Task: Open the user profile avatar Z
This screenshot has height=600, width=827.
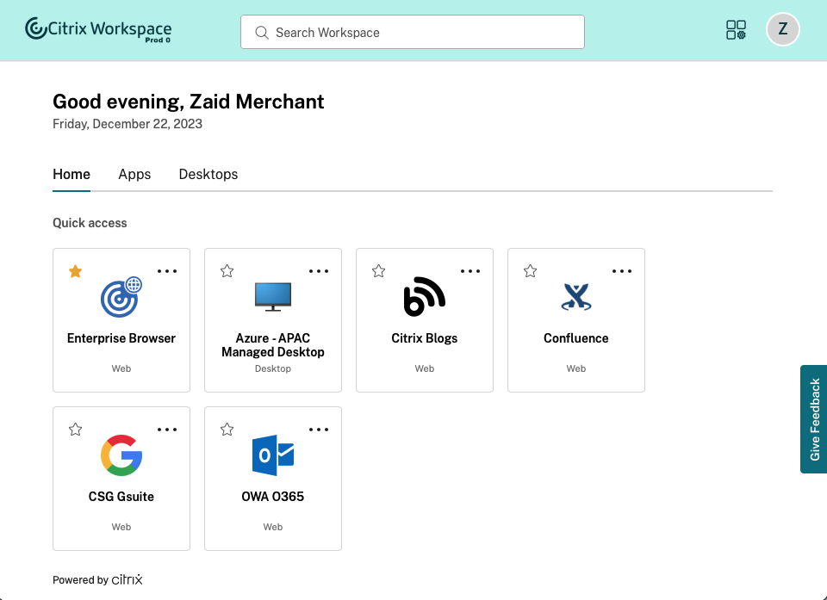Action: (x=782, y=29)
